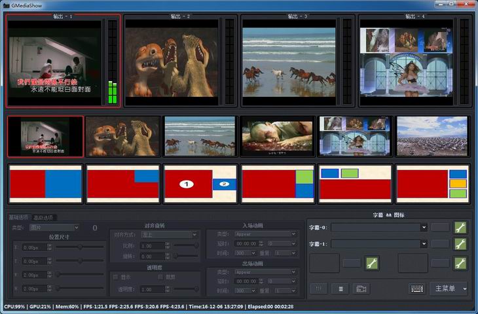Select layout with blue and green top boxes

[x=355, y=184]
